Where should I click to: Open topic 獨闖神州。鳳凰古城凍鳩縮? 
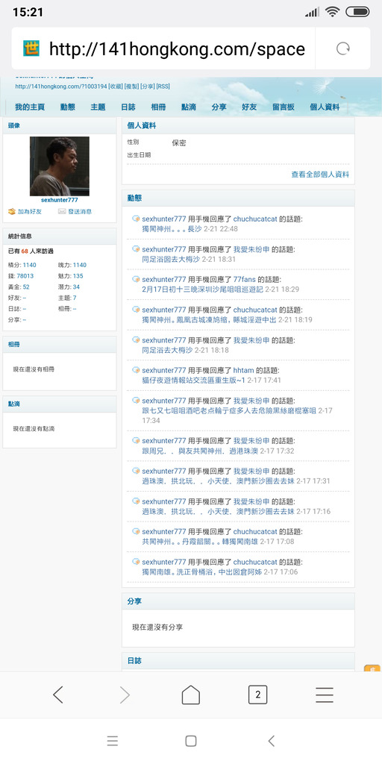210,319
